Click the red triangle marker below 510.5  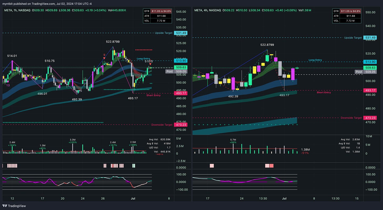pyautogui.click(x=150, y=64)
